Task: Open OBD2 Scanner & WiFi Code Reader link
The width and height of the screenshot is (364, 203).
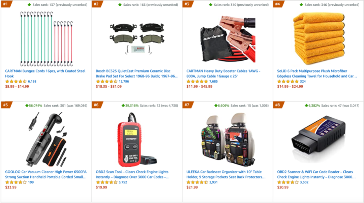Action: pos(316,174)
